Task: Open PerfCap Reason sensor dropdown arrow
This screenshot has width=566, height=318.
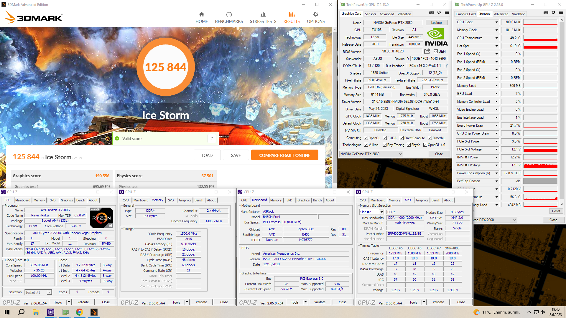Action: click(496, 181)
